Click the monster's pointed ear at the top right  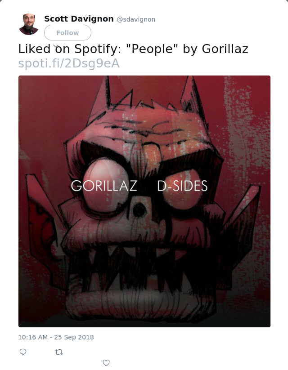click(x=191, y=94)
